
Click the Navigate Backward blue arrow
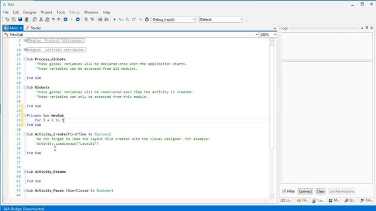[65, 19]
